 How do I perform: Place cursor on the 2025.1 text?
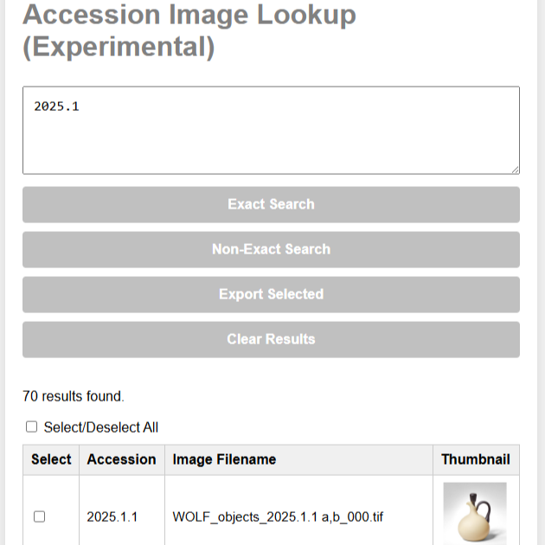click(x=57, y=106)
